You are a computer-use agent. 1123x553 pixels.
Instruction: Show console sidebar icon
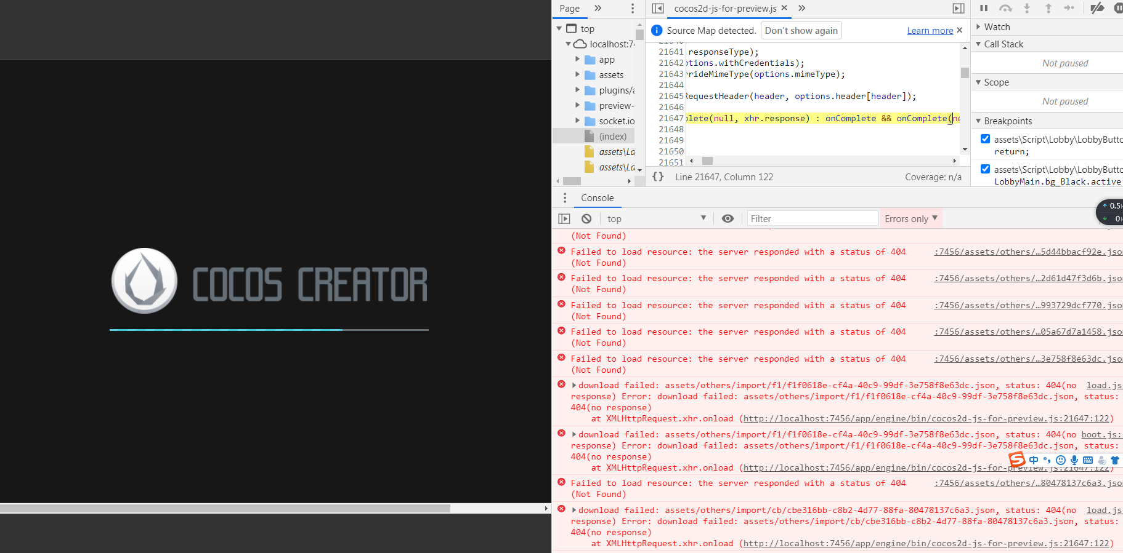point(564,218)
